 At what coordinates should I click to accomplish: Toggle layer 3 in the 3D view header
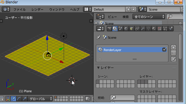pyautogui.click(x=61, y=97)
